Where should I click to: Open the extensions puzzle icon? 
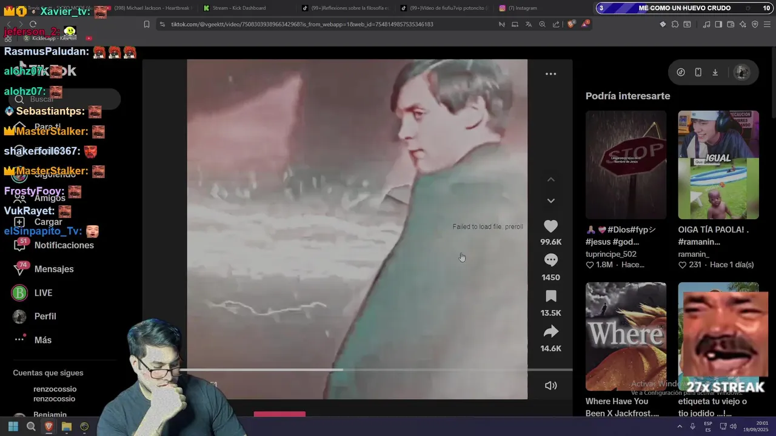675,24
